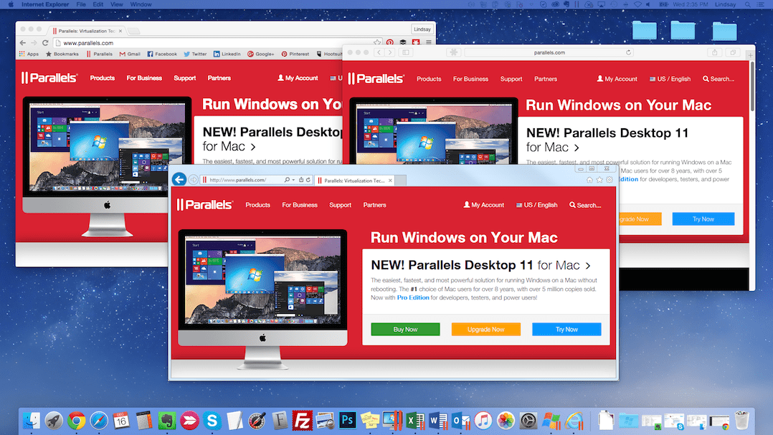
Task: Open Support menu in Chrome page
Action: point(185,78)
